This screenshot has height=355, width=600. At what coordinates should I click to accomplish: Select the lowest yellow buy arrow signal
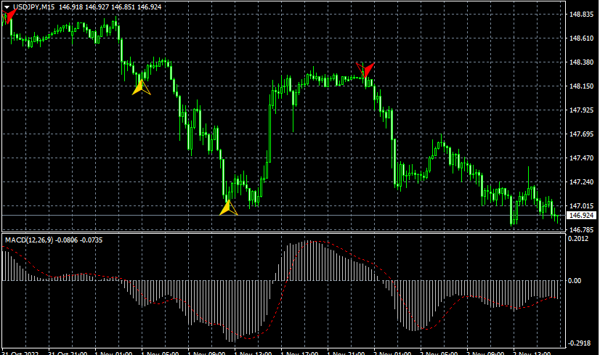[228, 208]
